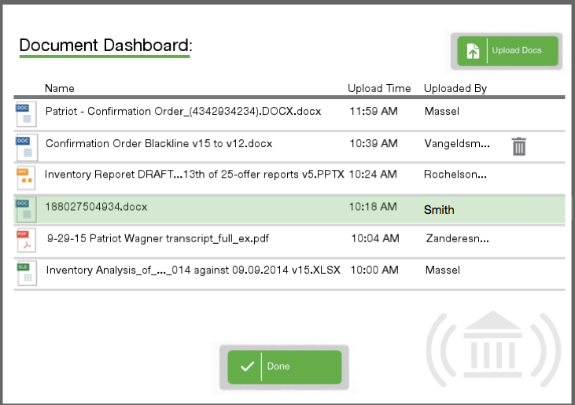The width and height of the screenshot is (575, 405).
Task: Click the upload arrow icon on Upload Docs
Action: tap(473, 51)
